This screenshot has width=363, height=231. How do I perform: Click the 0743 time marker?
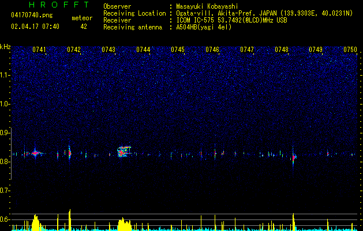point(108,50)
